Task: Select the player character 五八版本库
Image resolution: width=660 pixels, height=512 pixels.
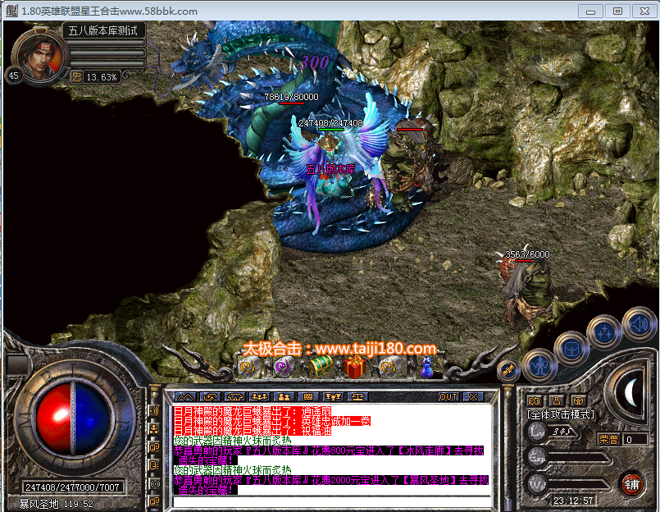Action: [x=333, y=168]
